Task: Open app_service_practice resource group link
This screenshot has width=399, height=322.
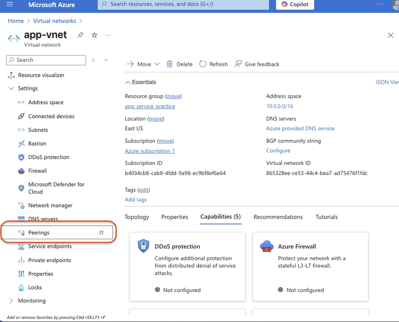Action: (150, 106)
